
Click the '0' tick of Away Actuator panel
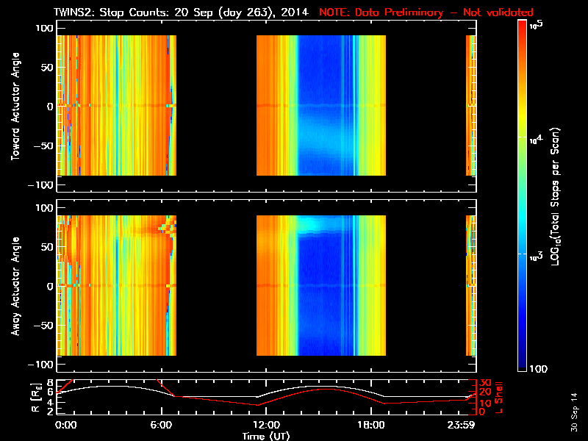(50, 287)
